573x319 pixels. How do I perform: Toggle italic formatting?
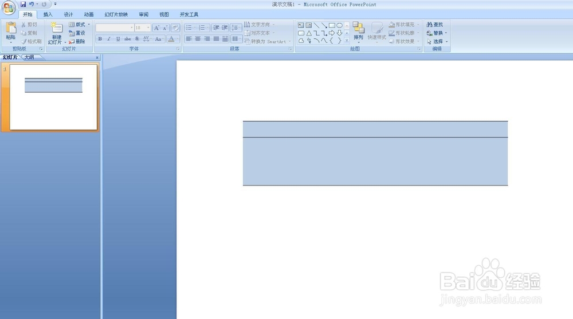109,39
